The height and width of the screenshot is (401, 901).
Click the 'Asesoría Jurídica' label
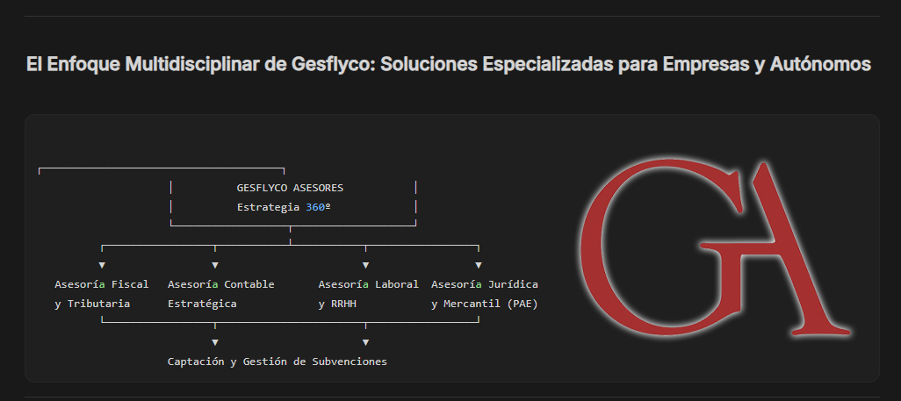pos(485,284)
